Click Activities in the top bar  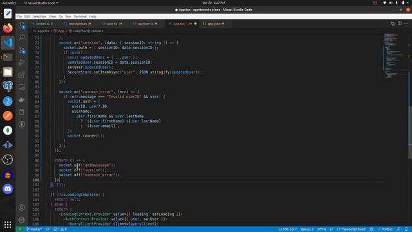coord(9,3)
